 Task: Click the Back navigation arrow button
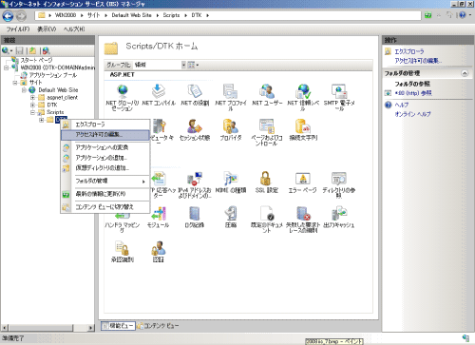point(8,16)
